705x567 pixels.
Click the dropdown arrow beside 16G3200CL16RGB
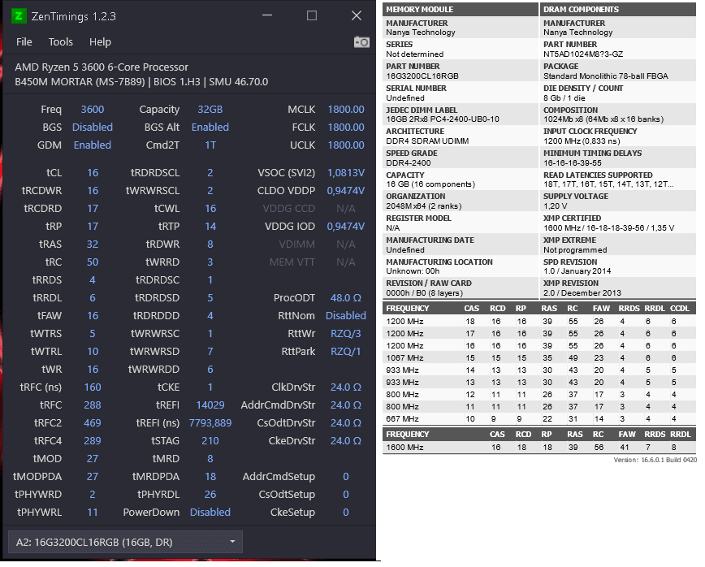tap(232, 541)
